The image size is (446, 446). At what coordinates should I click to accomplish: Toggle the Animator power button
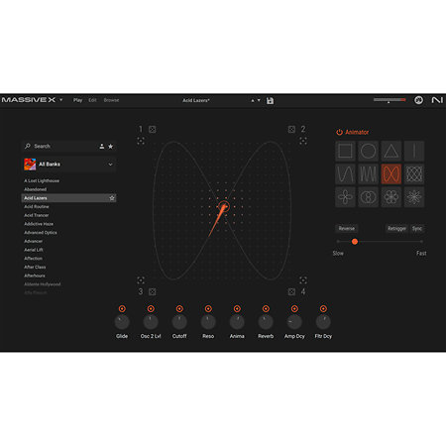[339, 132]
